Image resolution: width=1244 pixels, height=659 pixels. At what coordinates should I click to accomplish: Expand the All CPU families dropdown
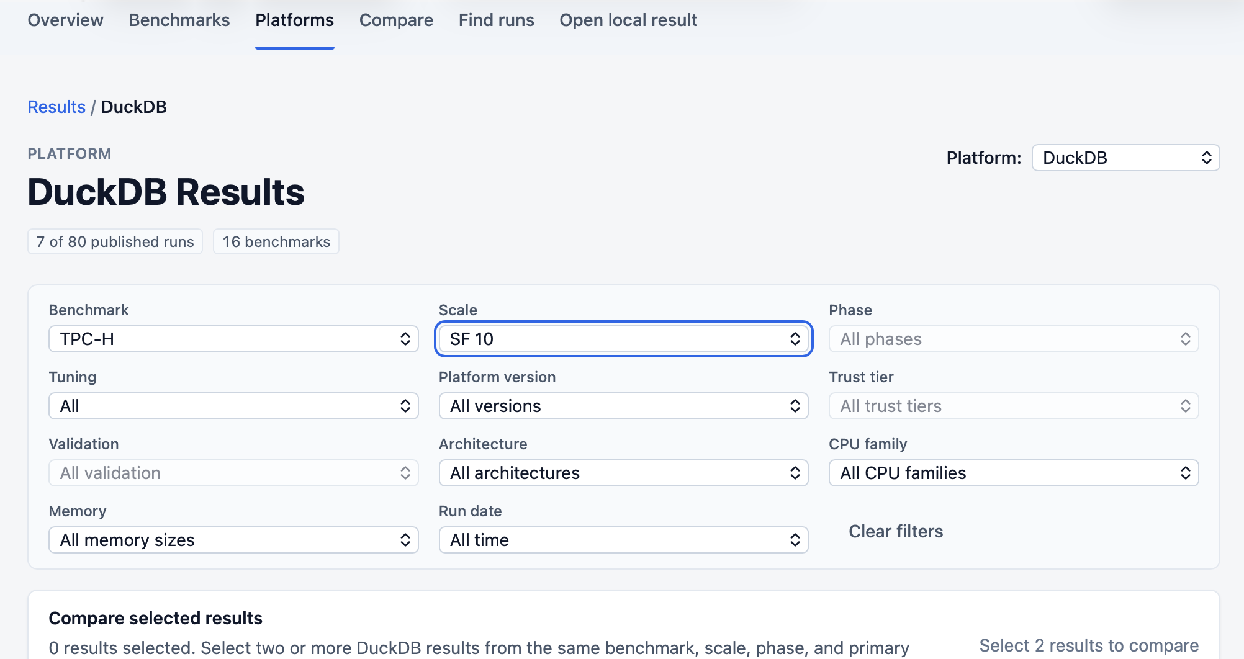[x=1014, y=473]
